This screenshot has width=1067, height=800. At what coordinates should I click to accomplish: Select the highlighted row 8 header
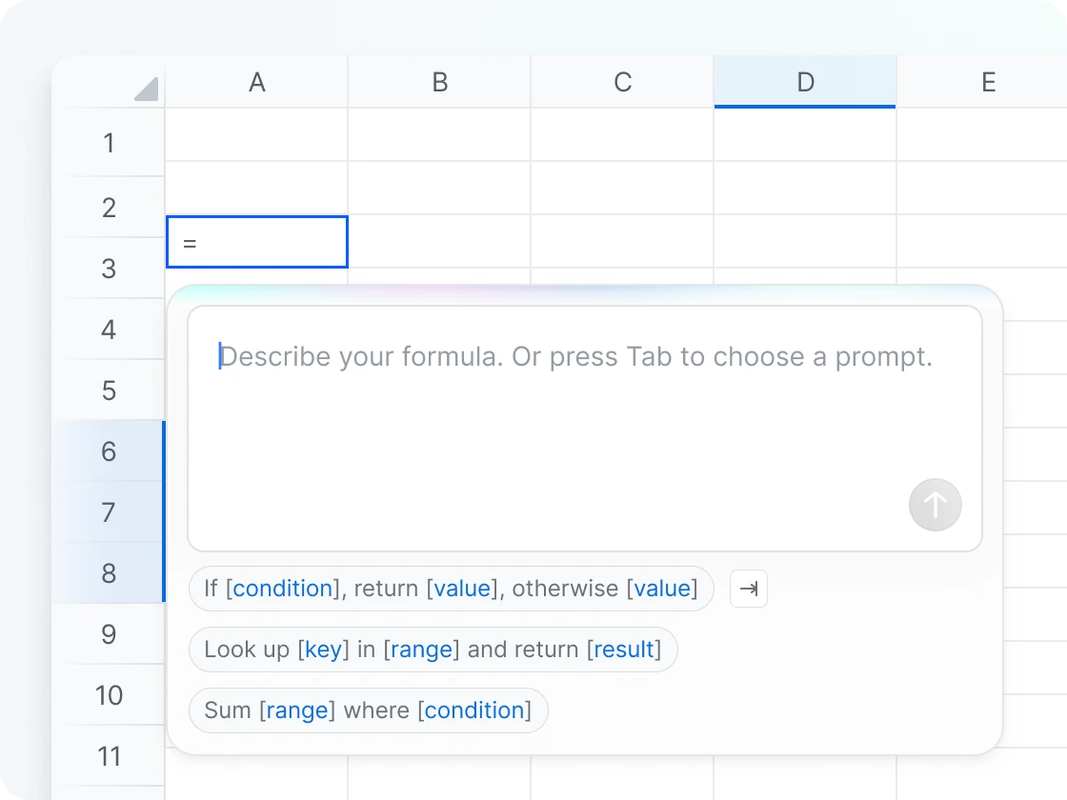109,573
